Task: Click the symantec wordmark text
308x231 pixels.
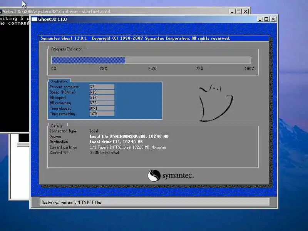Action: pos(178,176)
